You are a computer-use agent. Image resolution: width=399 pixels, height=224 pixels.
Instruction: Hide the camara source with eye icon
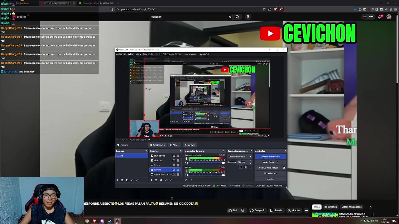(174, 170)
